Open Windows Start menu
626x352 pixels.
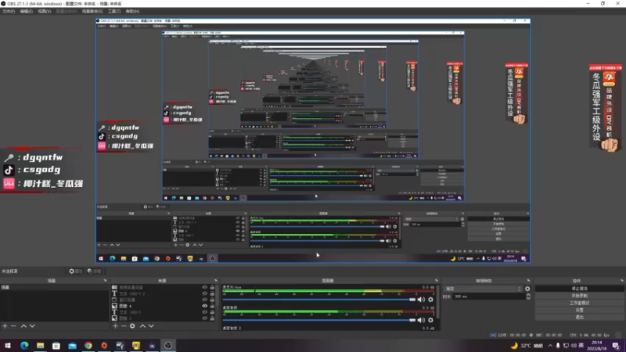pyautogui.click(x=8, y=345)
